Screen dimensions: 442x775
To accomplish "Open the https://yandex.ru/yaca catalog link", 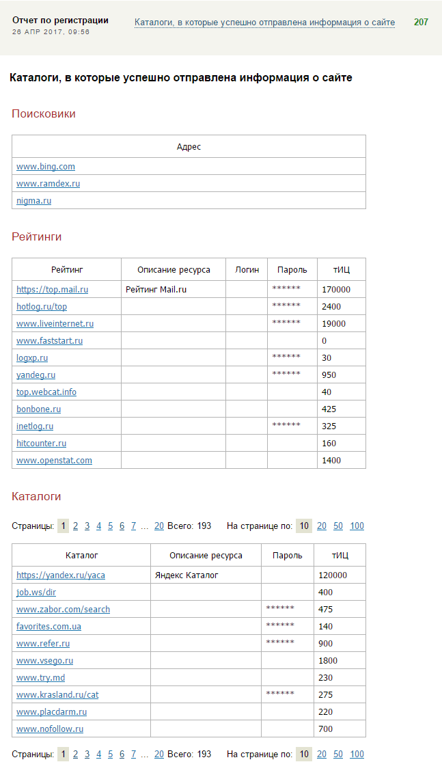I will click(61, 575).
